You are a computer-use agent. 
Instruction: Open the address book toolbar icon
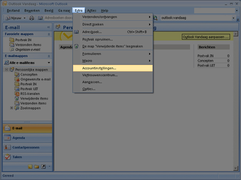(40, 18)
